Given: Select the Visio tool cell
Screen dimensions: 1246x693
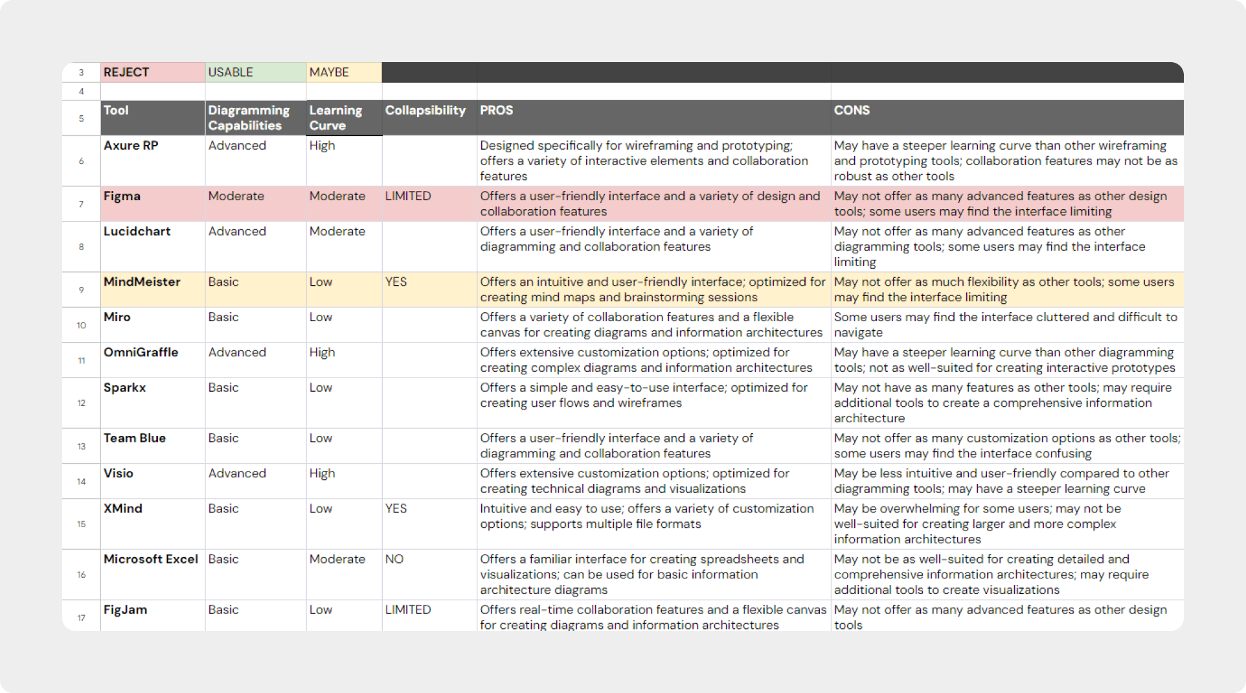Looking at the screenshot, I should pyautogui.click(x=153, y=481).
